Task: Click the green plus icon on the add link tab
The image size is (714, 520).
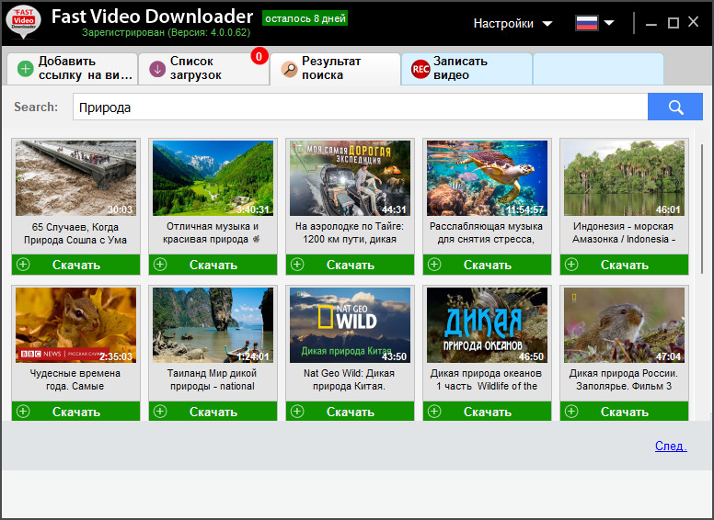Action: [26, 69]
